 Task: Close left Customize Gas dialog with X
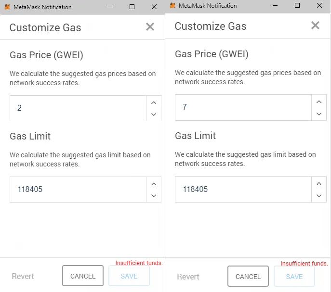click(x=150, y=27)
